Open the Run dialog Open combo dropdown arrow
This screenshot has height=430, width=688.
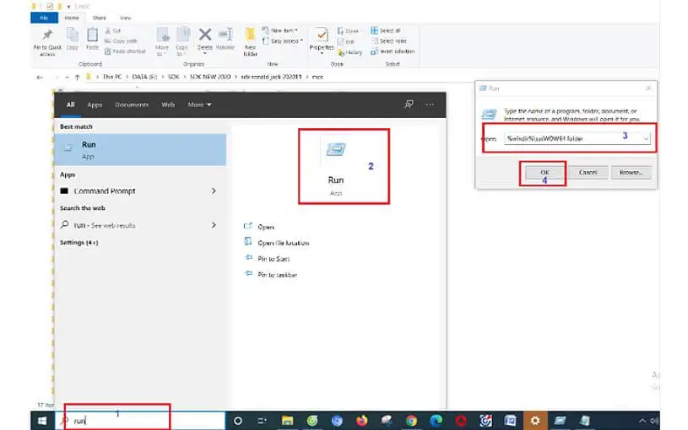pos(646,138)
